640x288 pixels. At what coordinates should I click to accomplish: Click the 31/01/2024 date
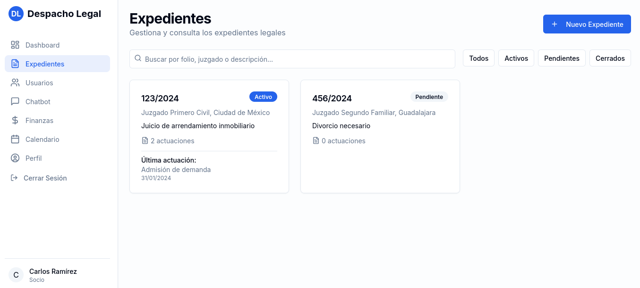coord(156,178)
